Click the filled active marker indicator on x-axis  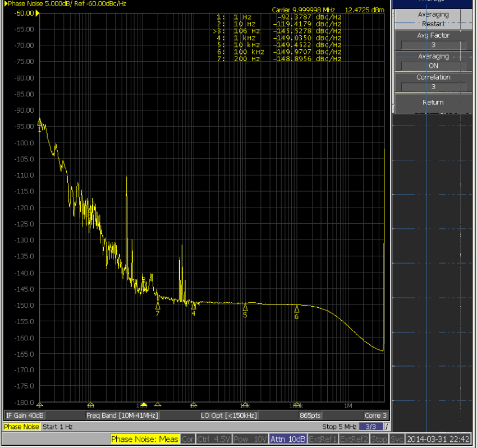pyautogui.click(x=144, y=404)
